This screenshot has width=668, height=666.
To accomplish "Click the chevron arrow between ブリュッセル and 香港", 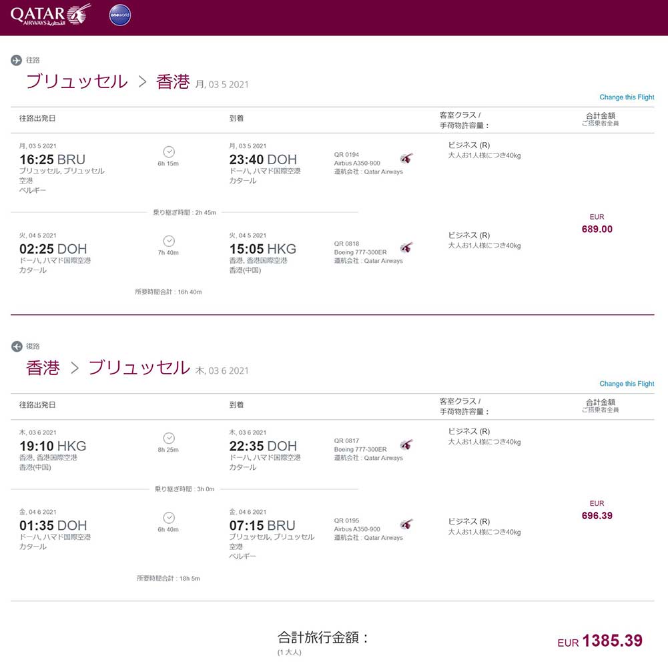I will click(x=142, y=82).
